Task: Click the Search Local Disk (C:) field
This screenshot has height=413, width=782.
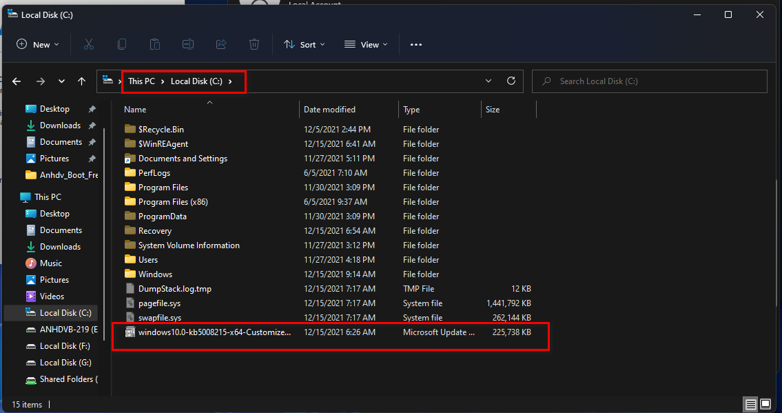Action: (649, 81)
